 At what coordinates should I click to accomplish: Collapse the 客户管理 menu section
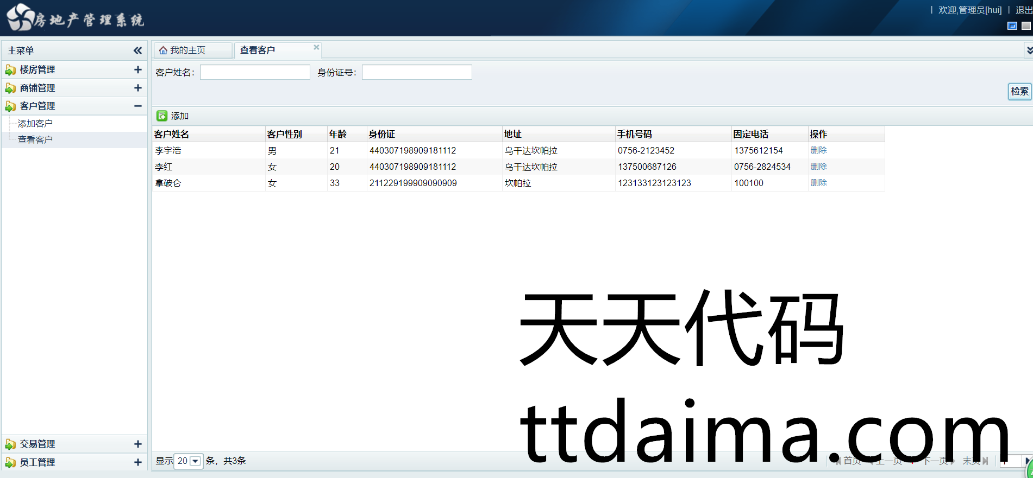(x=137, y=106)
